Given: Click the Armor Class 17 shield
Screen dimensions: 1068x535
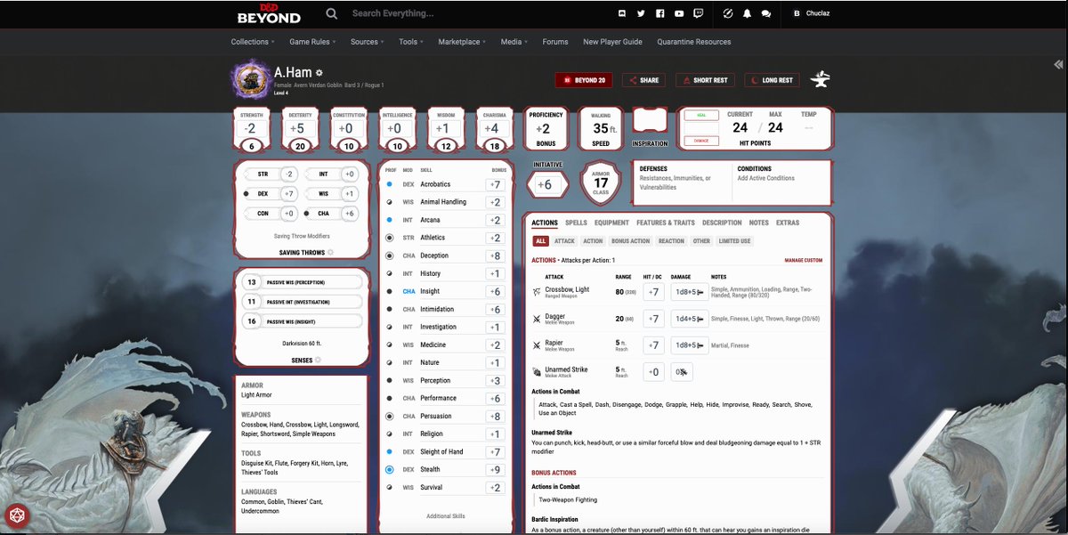Looking at the screenshot, I should click(601, 184).
